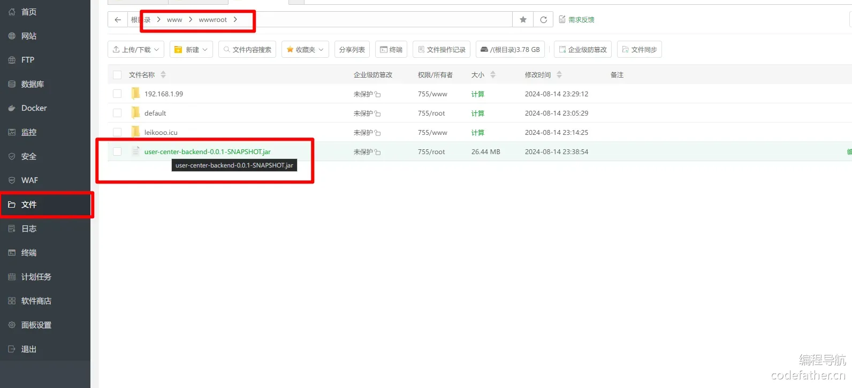Image resolution: width=852 pixels, height=388 pixels.
Task: Go to 软件商店 in sidebar
Action: (36, 301)
